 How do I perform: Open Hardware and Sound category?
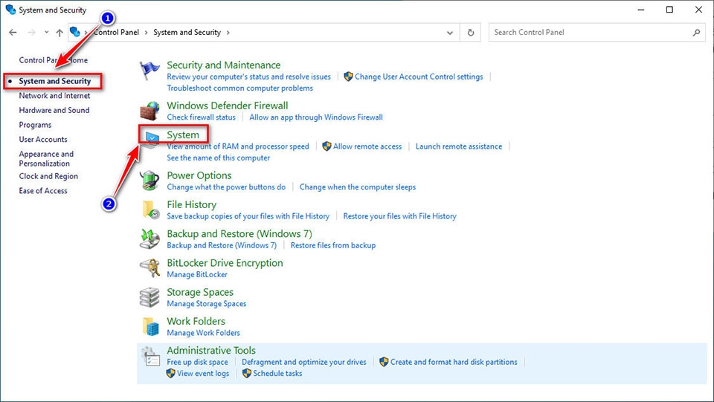pyautogui.click(x=54, y=110)
